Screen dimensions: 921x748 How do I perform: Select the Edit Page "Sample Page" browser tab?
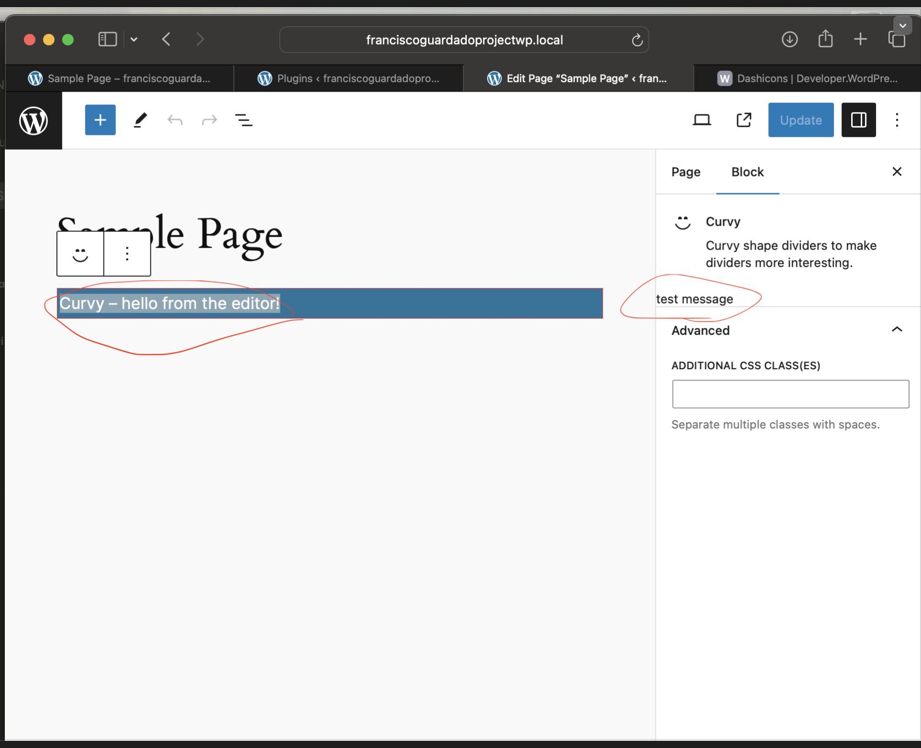pos(578,78)
